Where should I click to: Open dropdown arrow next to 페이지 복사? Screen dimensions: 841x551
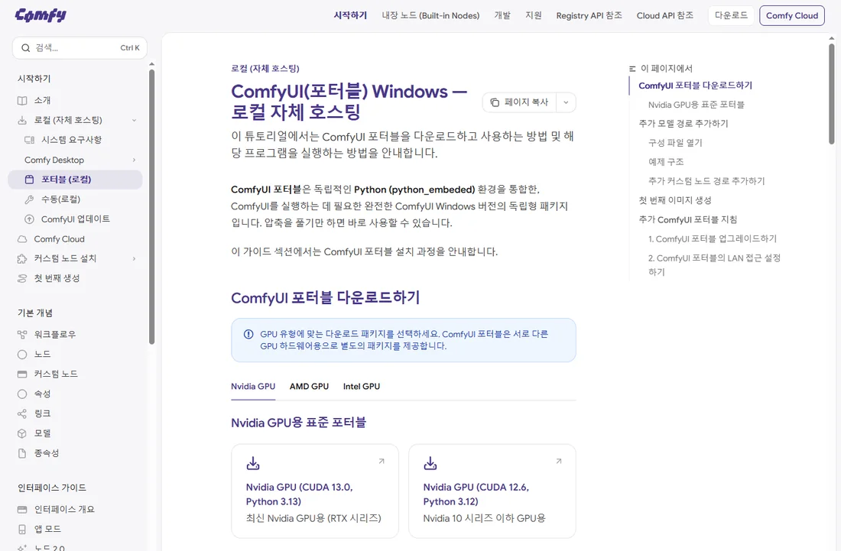click(x=566, y=102)
